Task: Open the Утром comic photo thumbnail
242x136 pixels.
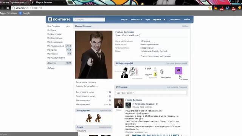Action: click(x=151, y=73)
